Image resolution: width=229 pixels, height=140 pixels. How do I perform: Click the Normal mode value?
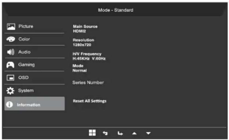coord(80,71)
